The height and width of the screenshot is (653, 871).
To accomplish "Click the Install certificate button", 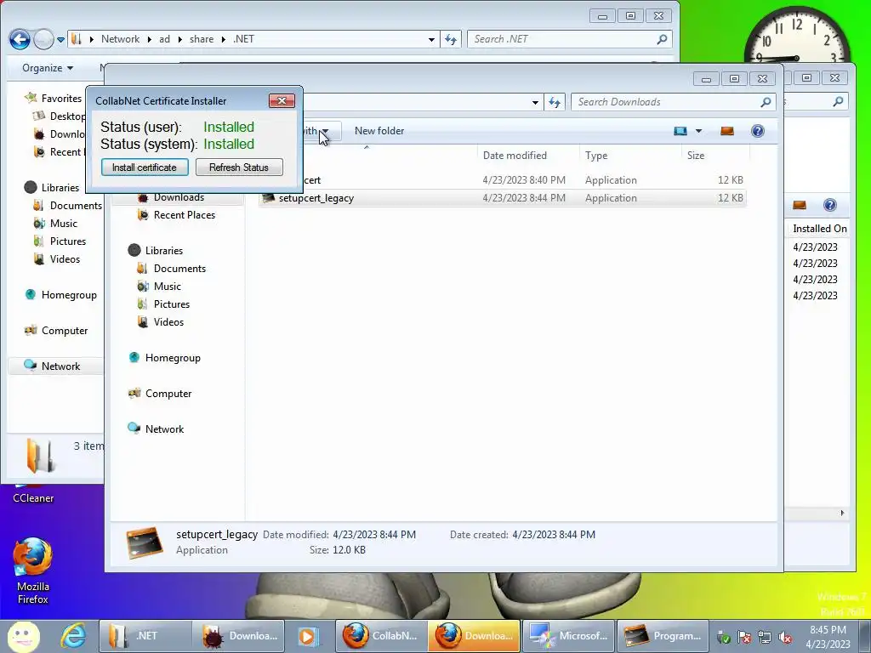I will (x=145, y=168).
